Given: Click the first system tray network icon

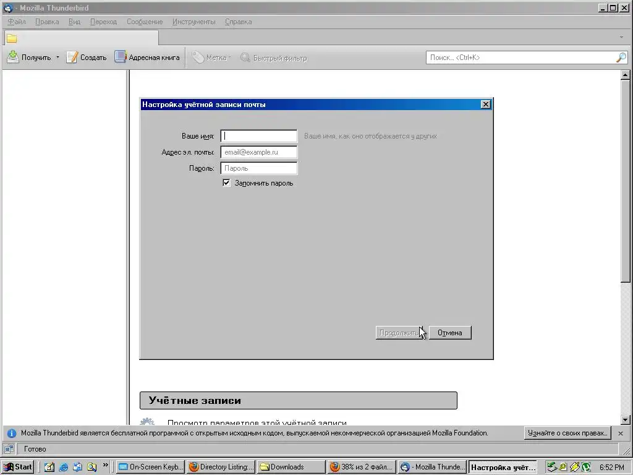Looking at the screenshot, I should pos(551,467).
